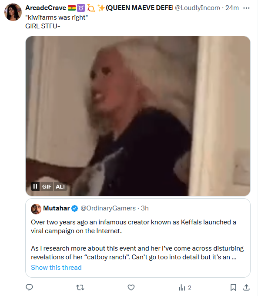
Task: Open ArcadeCrave profile picture
Action: [13, 12]
